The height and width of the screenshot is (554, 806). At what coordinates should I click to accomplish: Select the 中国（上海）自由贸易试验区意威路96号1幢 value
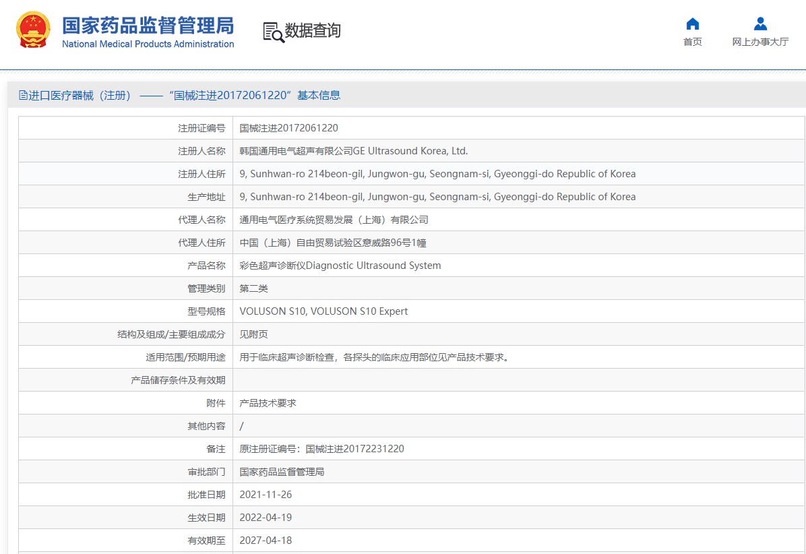click(x=333, y=243)
